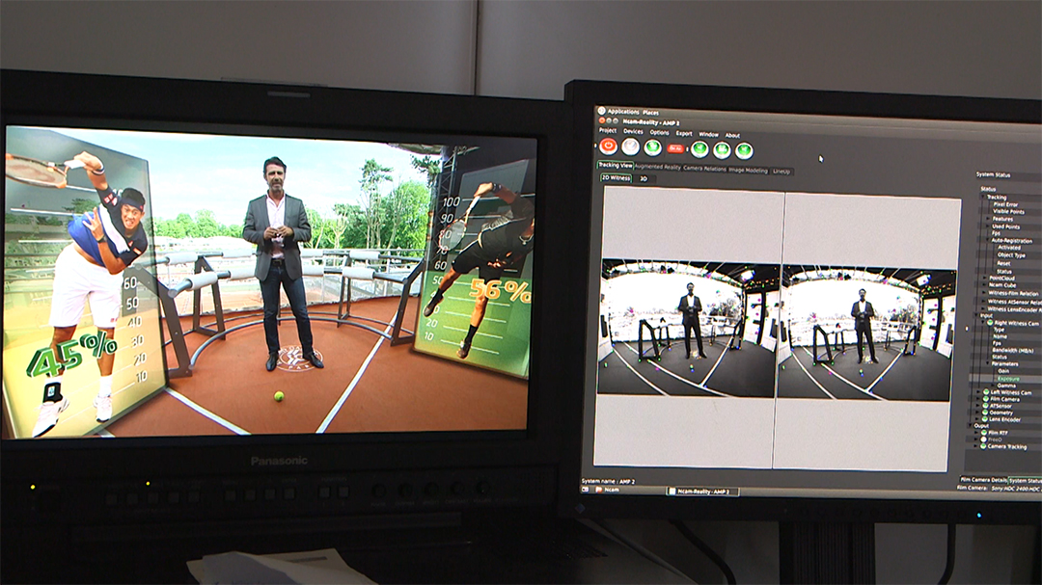Click the red On Air indicator button
The image size is (1042, 585).
(x=675, y=148)
